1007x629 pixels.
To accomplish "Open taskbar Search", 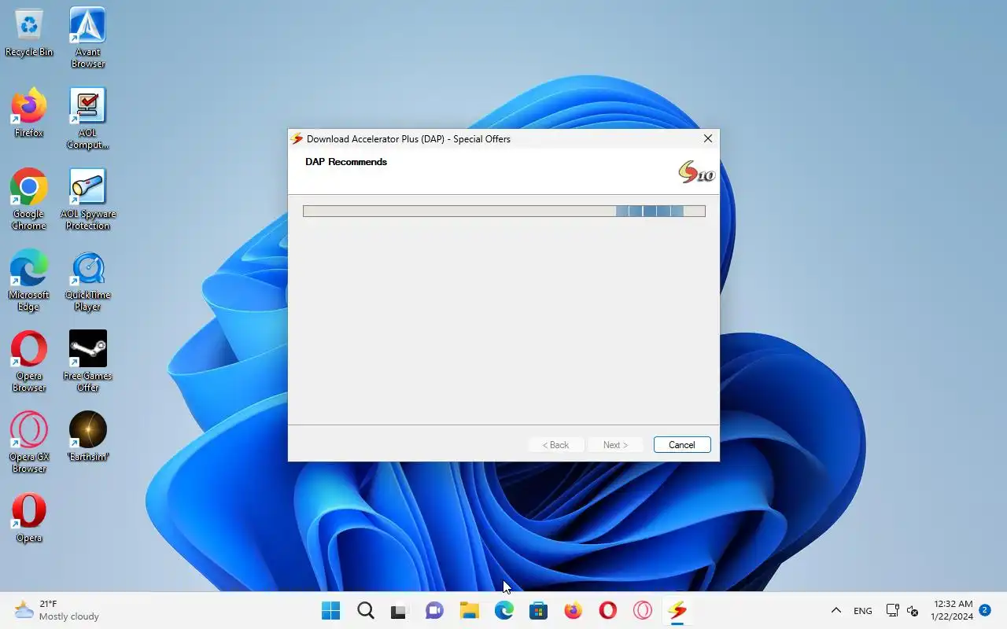I will tap(366, 610).
